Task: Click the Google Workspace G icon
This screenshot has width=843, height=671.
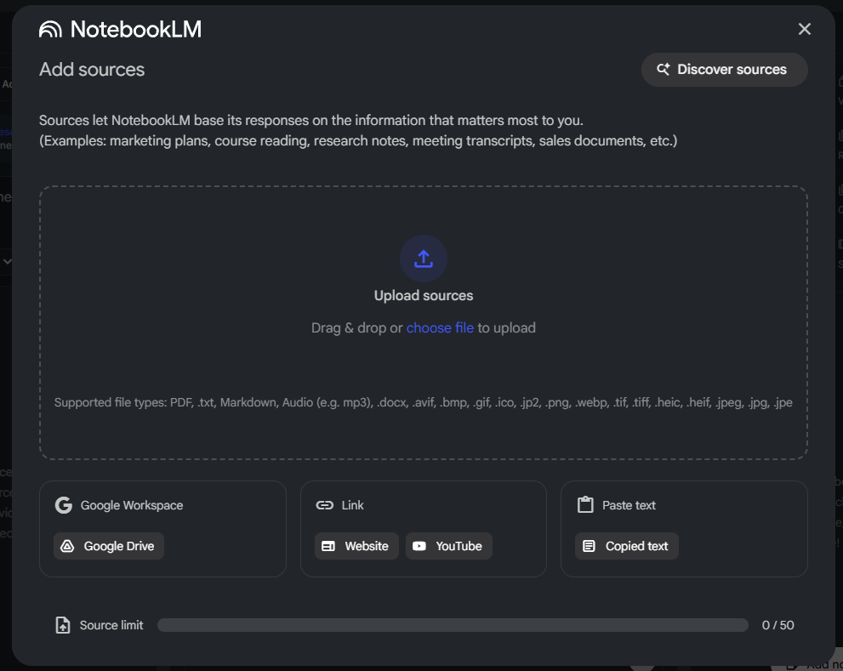Action: (63, 505)
